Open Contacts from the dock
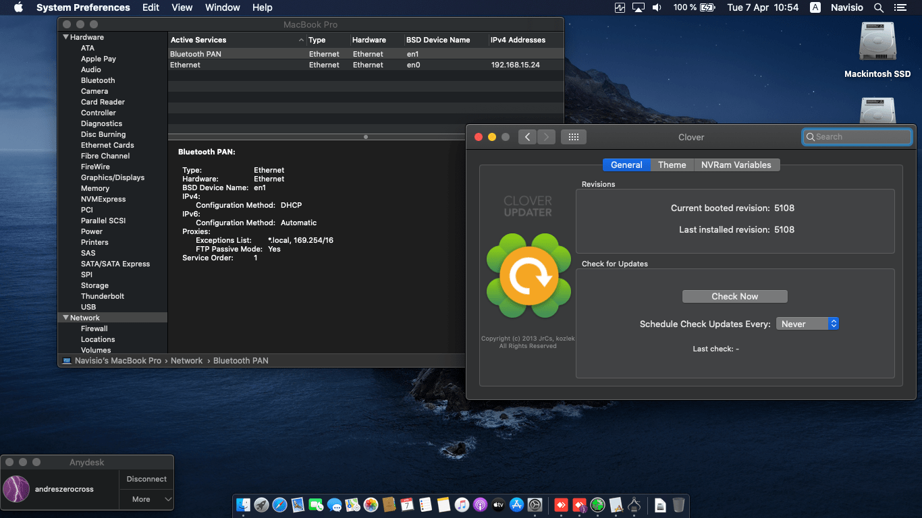 click(x=389, y=505)
